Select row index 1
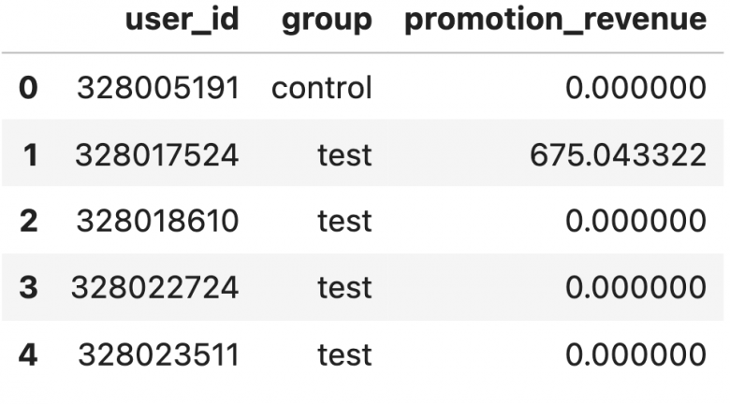Screen dimensions: 730x404 pyautogui.click(x=30, y=155)
